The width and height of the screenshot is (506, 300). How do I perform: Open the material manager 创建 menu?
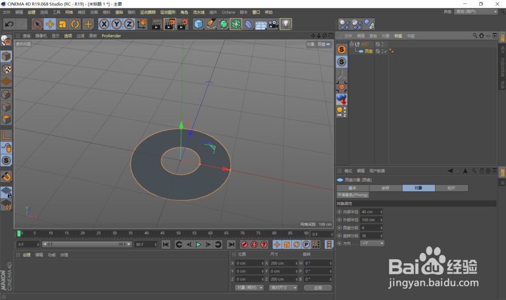pyautogui.click(x=26, y=255)
